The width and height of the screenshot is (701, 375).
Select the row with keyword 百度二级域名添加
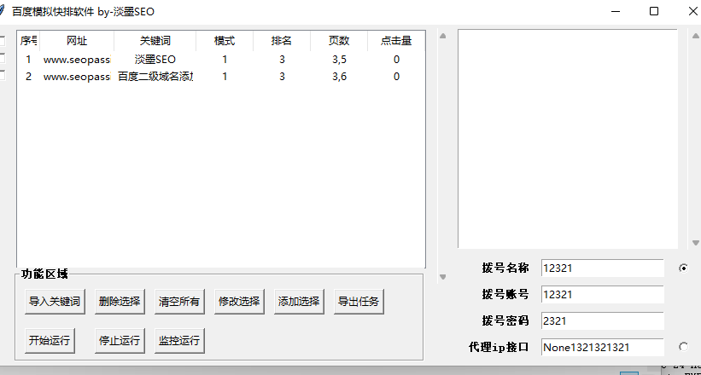click(221, 77)
